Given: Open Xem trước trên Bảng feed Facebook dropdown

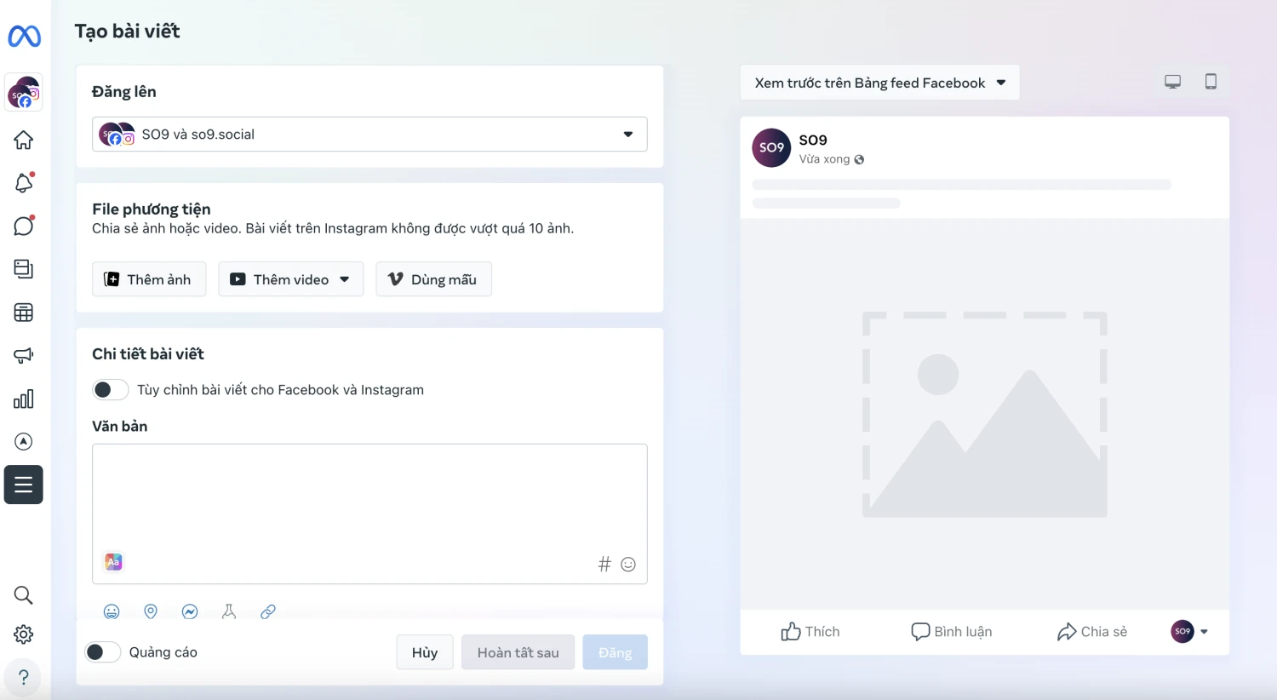Looking at the screenshot, I should pyautogui.click(x=879, y=83).
